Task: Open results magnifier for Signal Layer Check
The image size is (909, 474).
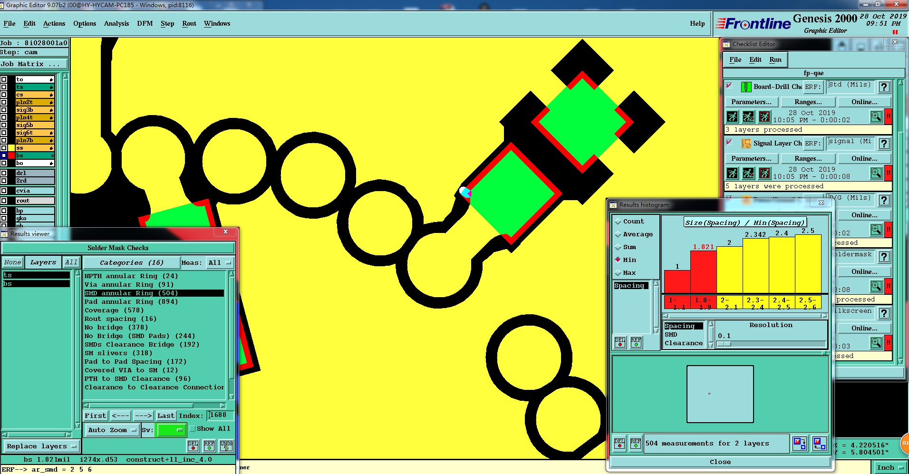Action: 876,173
